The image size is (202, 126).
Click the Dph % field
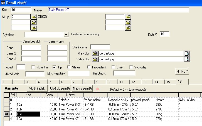pos(165,34)
